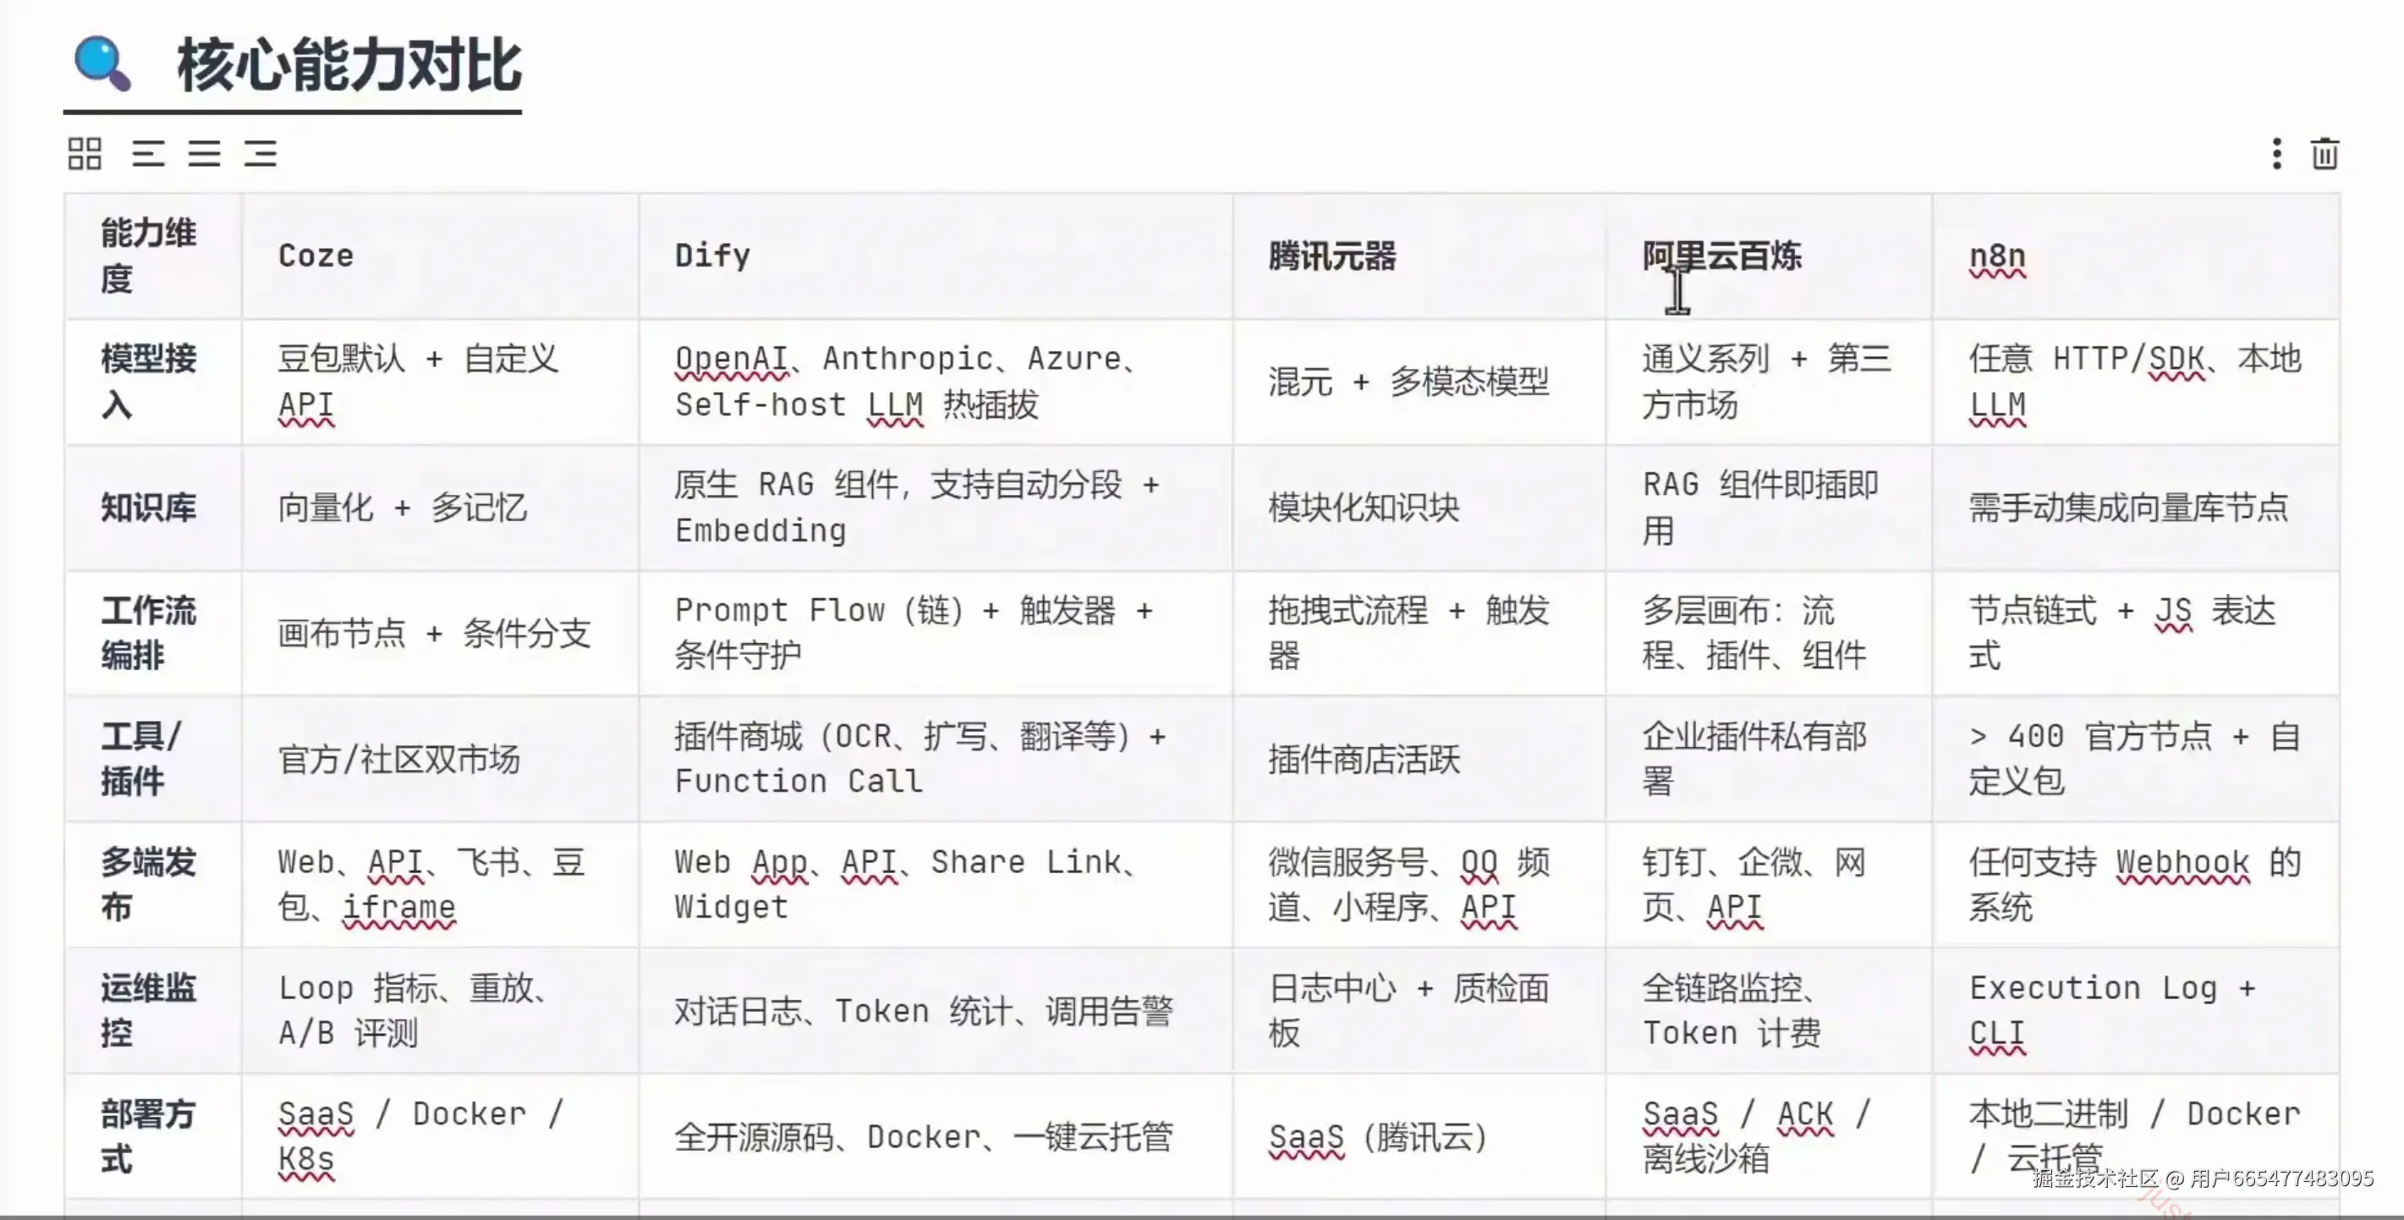The height and width of the screenshot is (1220, 2404).
Task: Click the cell 'Web、API、飞书、豆包、iframe'
Action: click(441, 885)
